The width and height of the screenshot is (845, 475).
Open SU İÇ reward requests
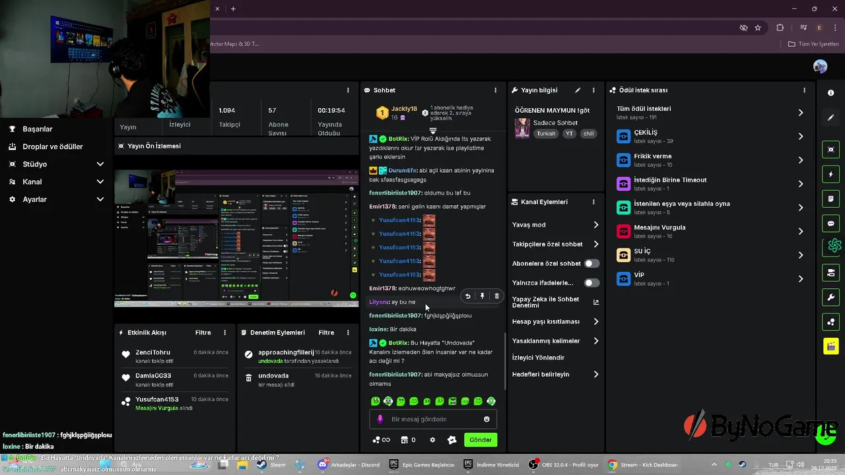pyautogui.click(x=710, y=255)
